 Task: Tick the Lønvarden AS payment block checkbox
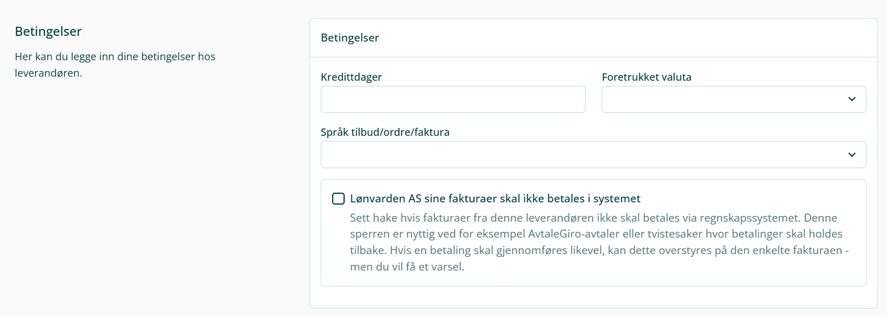pos(338,199)
